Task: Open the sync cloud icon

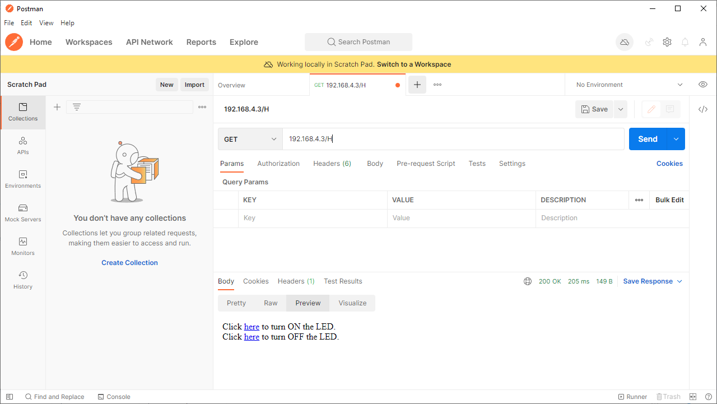Action: (625, 42)
